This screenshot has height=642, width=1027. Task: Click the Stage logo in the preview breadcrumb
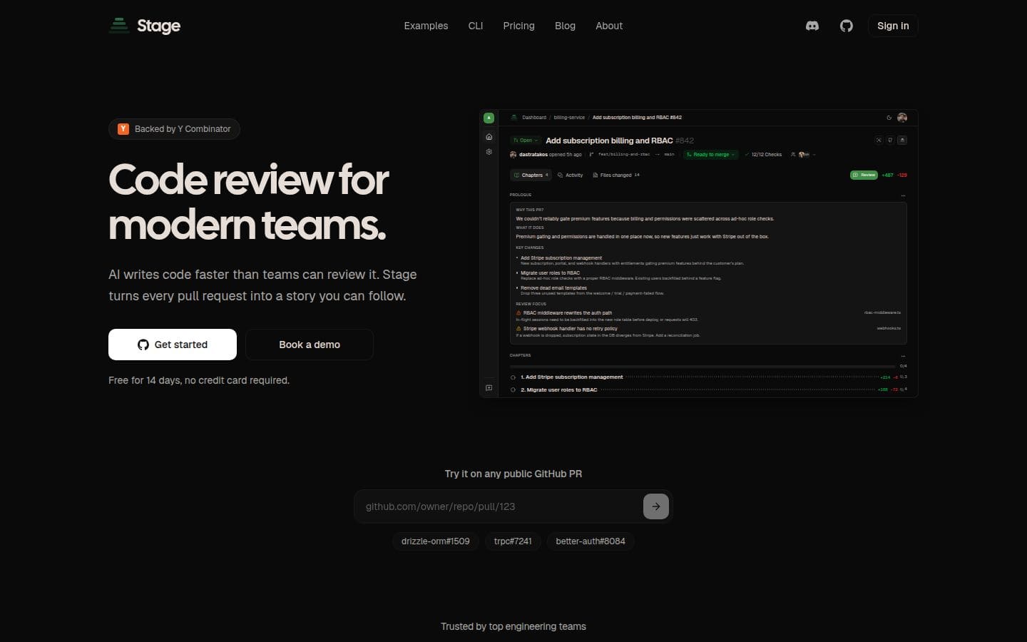point(513,118)
